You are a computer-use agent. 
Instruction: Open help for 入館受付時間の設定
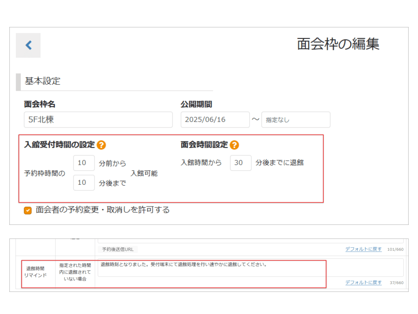point(101,145)
